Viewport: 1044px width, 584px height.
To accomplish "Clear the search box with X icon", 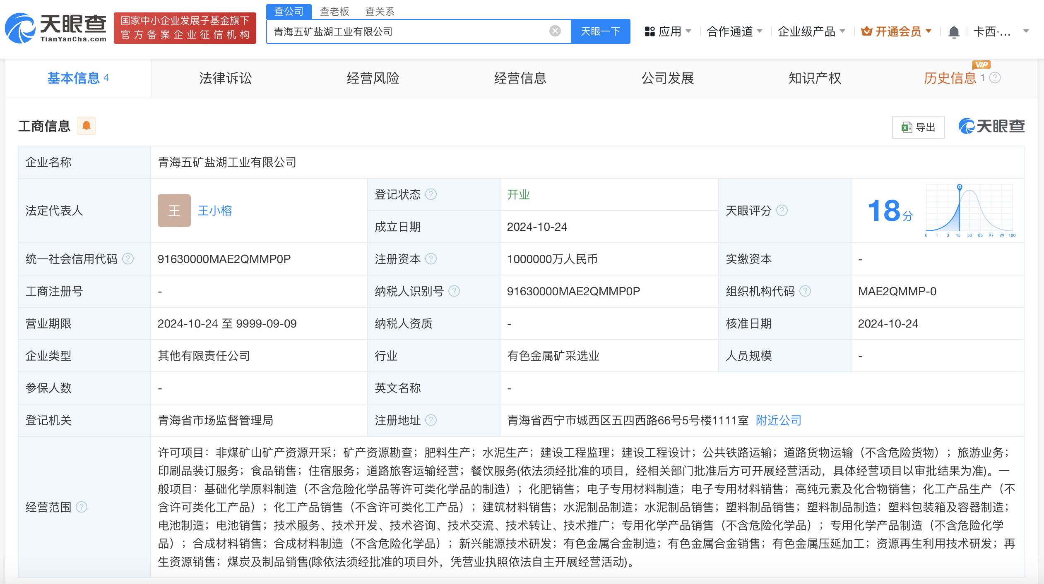I will coord(555,31).
